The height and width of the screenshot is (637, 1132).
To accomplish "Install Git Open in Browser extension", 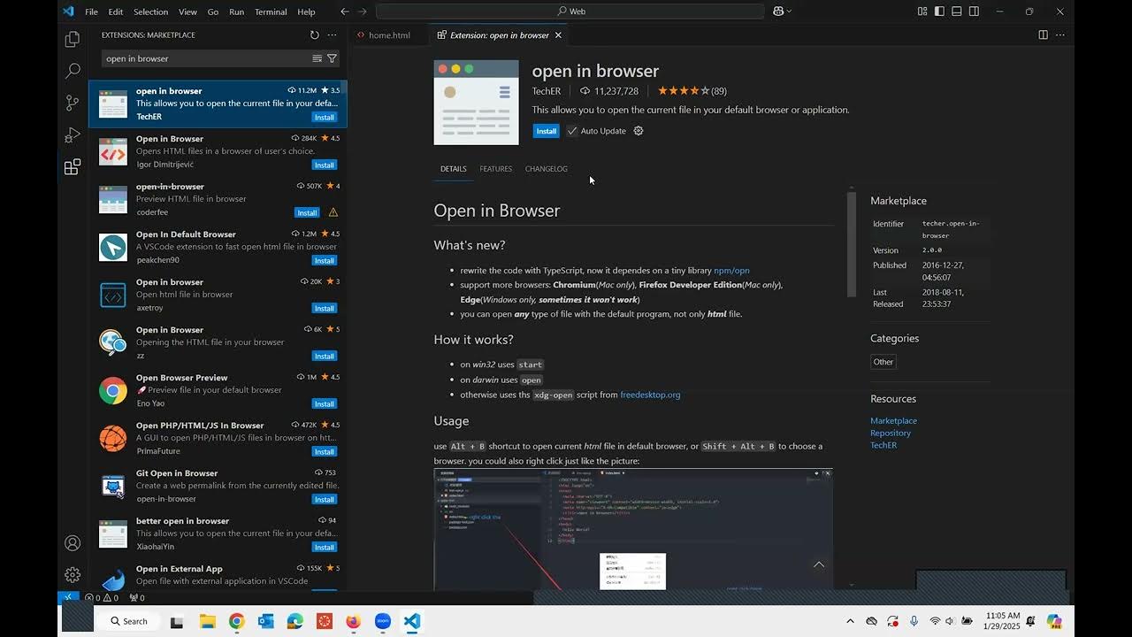I will pos(325,499).
